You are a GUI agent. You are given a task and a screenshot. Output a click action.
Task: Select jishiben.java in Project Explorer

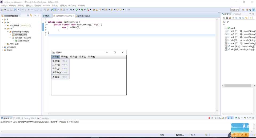click(21, 35)
